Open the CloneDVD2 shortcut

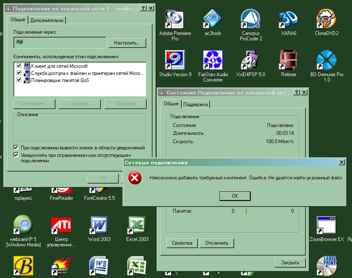coord(327,19)
